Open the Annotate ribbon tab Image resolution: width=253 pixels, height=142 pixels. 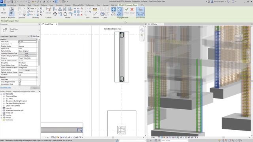[x=59, y=5]
